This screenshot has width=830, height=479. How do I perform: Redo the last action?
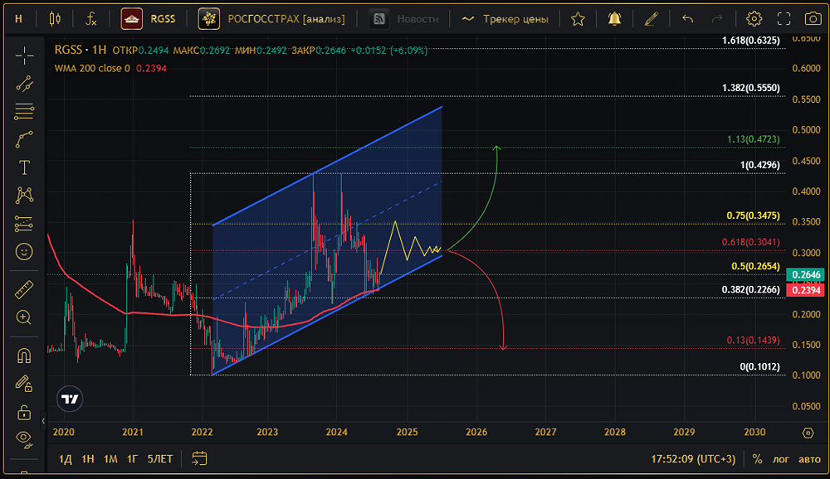coord(717,19)
